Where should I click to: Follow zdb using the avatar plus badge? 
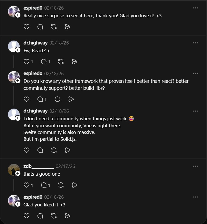pyautogui.click(x=18, y=173)
